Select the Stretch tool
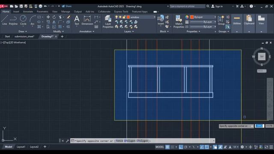Screen dimensions: 274x154 pos(48,27)
